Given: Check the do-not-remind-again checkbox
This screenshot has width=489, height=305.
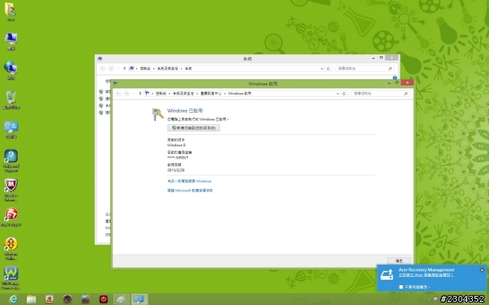Looking at the screenshot, I should tap(401, 287).
